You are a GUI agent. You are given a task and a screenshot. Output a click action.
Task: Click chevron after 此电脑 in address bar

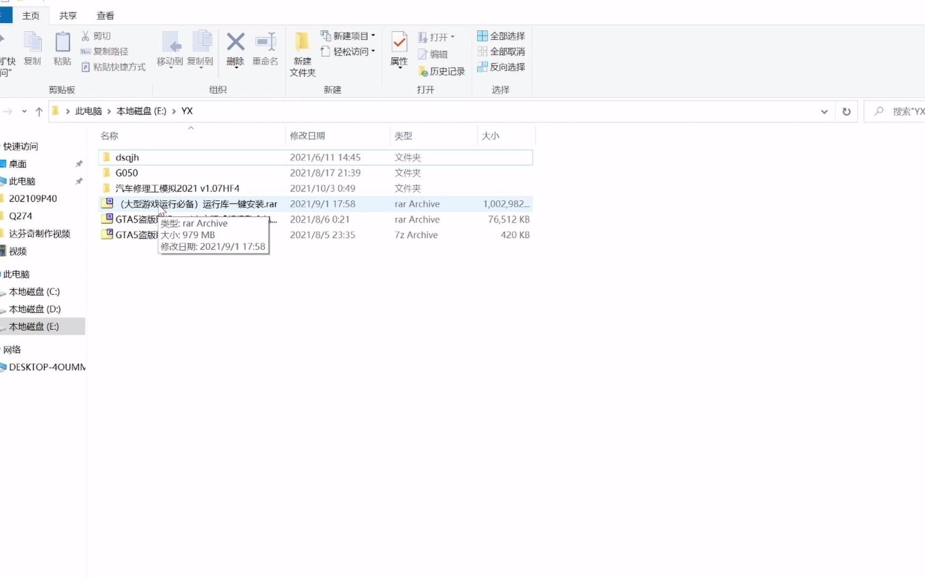(x=109, y=111)
